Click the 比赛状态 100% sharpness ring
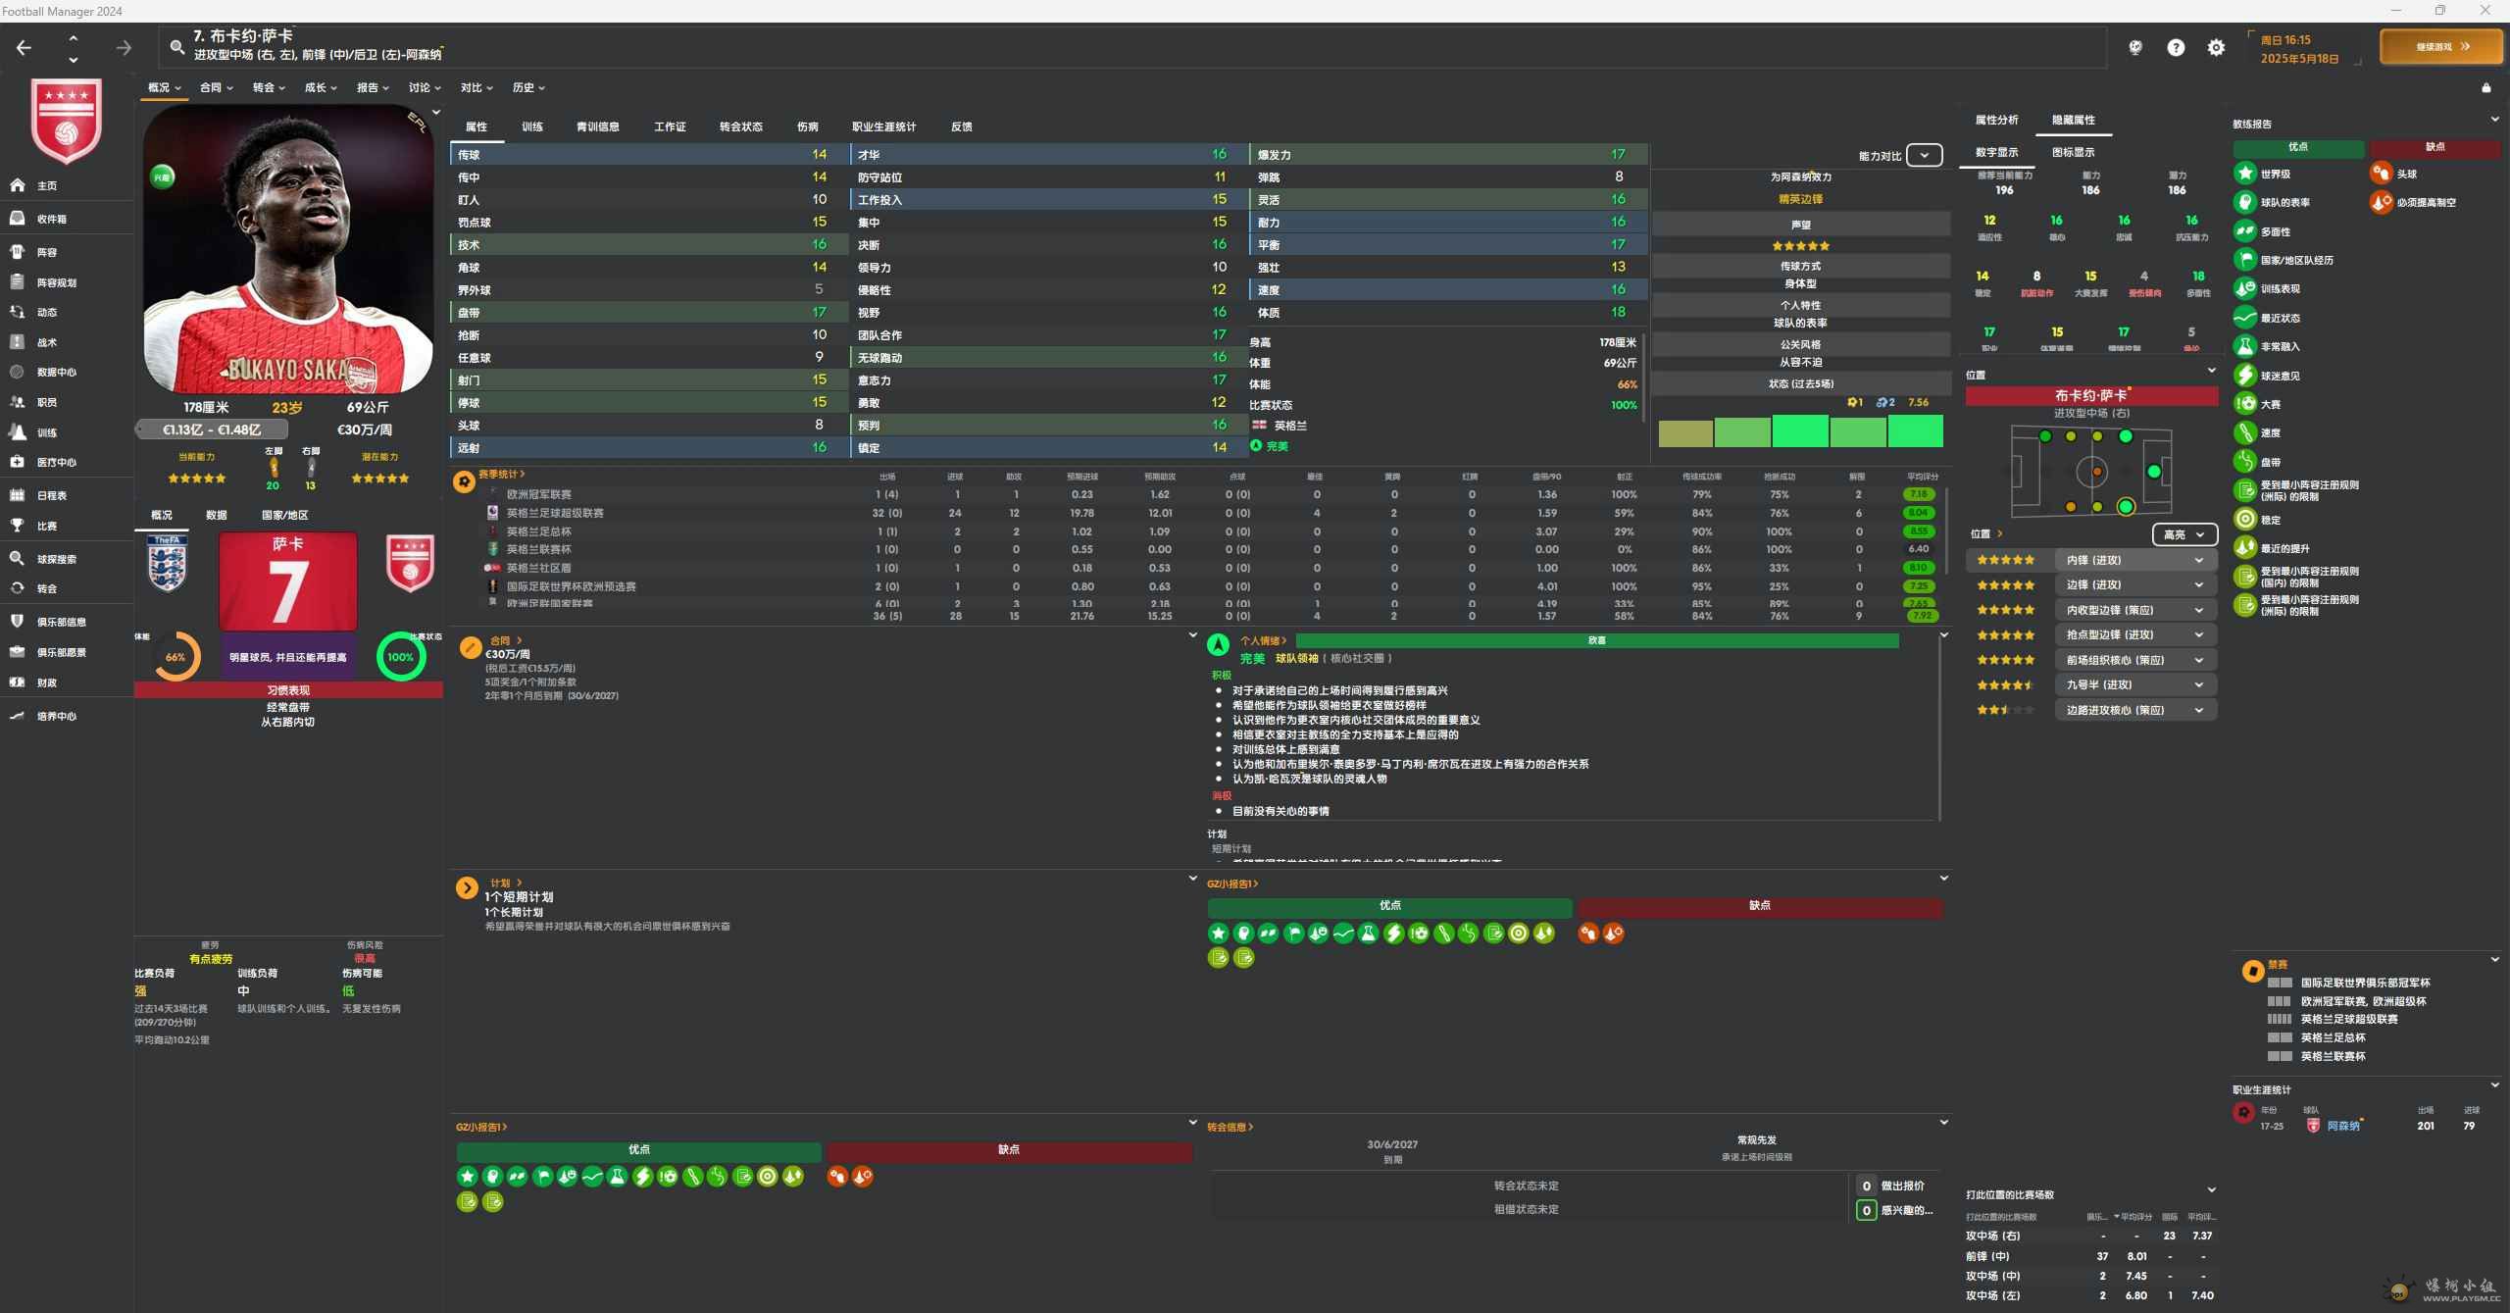 [x=401, y=657]
